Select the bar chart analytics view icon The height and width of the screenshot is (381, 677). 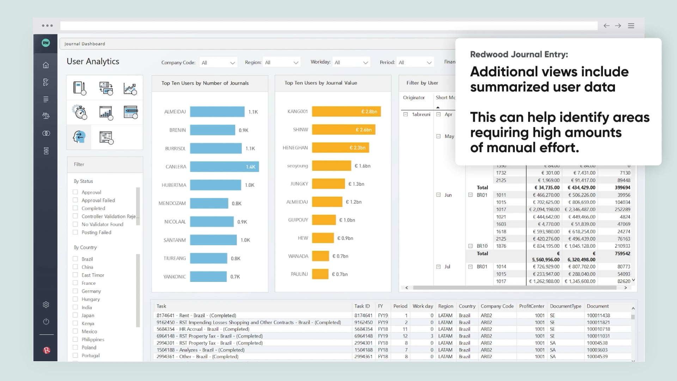point(106,112)
